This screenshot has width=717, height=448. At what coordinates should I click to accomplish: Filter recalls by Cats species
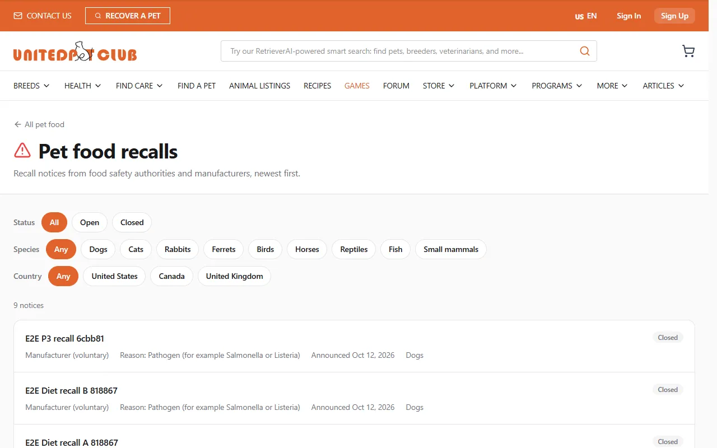point(136,249)
